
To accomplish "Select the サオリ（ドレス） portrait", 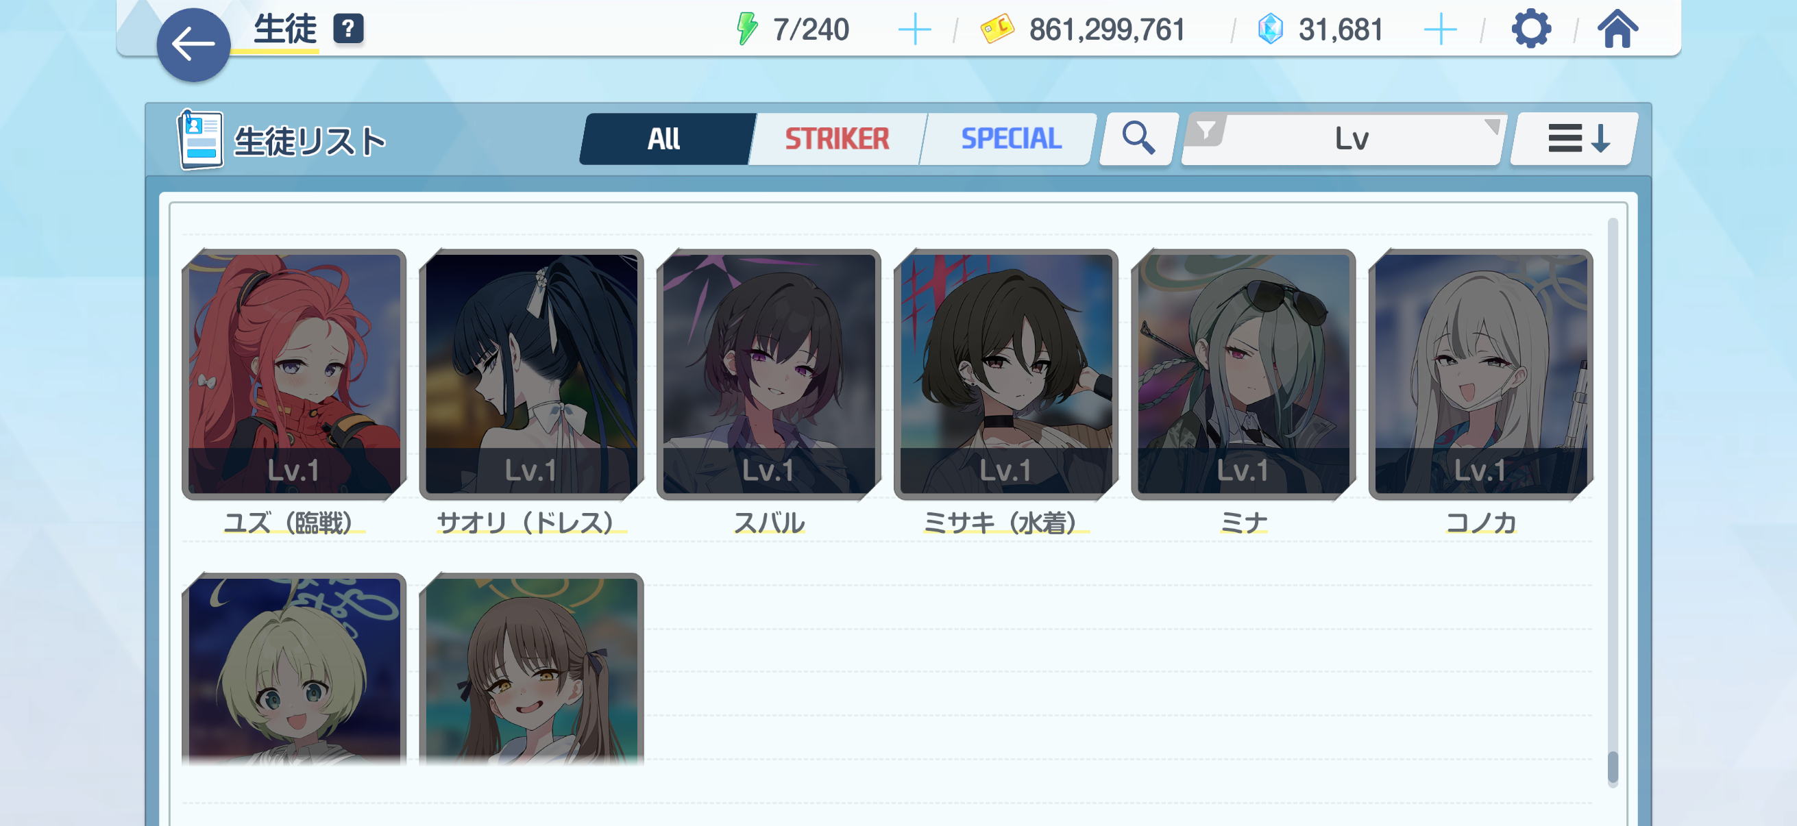I will (531, 373).
